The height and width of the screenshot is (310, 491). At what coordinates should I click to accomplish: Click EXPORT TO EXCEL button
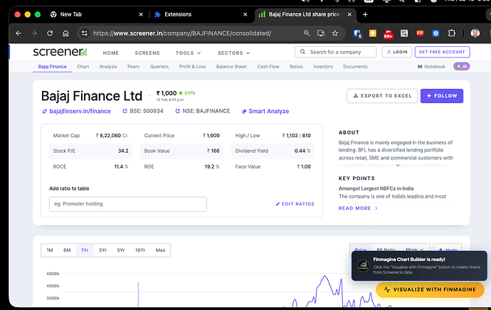[x=382, y=96]
